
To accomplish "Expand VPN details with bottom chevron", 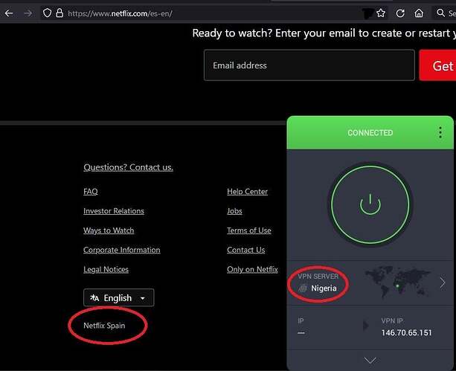I will pos(370,361).
